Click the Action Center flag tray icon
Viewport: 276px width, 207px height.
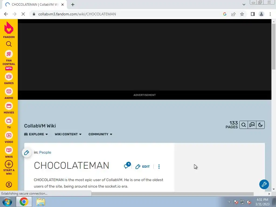236,202
